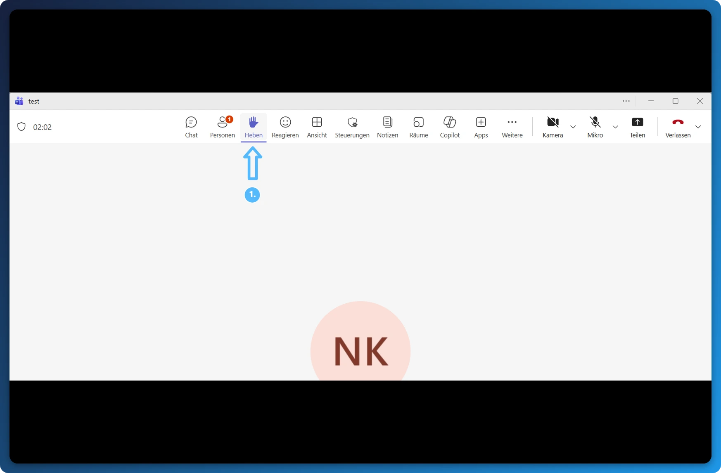
Task: Click the meeting security shield icon
Action: 21,127
